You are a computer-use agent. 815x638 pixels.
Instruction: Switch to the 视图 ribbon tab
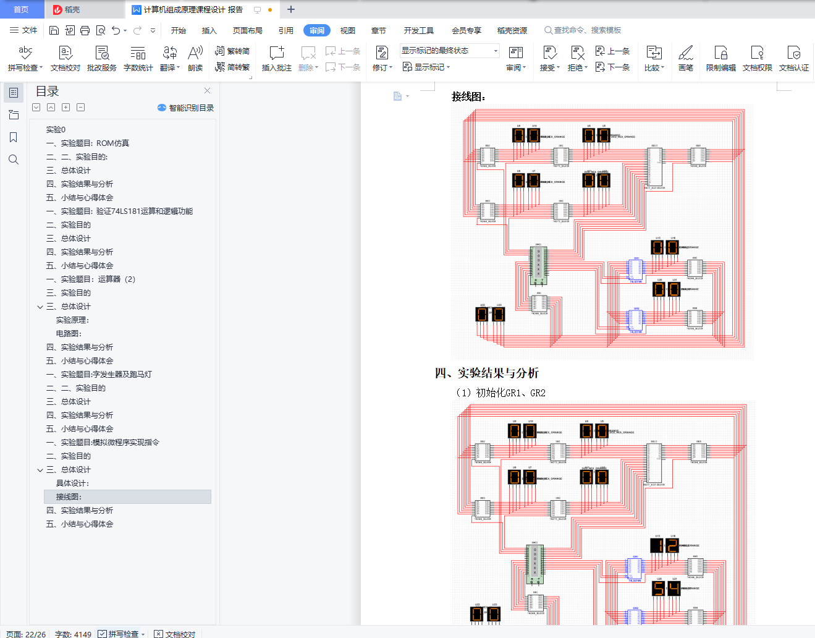tap(348, 30)
